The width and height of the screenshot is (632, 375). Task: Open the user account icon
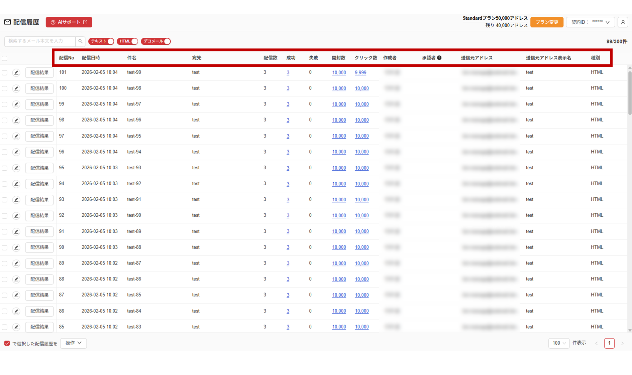click(x=623, y=22)
